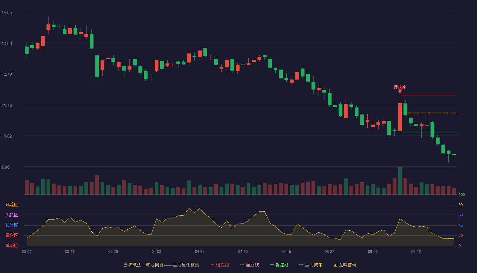
Task: Click the tallest green volume bar
Action: point(400,181)
